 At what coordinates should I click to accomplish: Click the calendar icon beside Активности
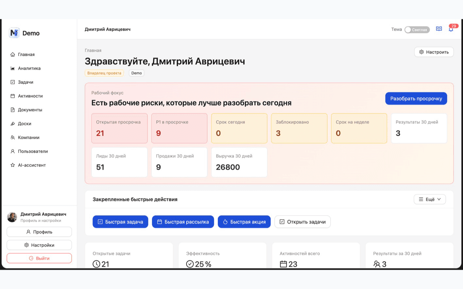pyautogui.click(x=13, y=96)
